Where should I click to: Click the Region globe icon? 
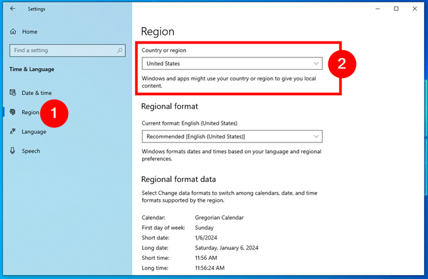coord(13,112)
